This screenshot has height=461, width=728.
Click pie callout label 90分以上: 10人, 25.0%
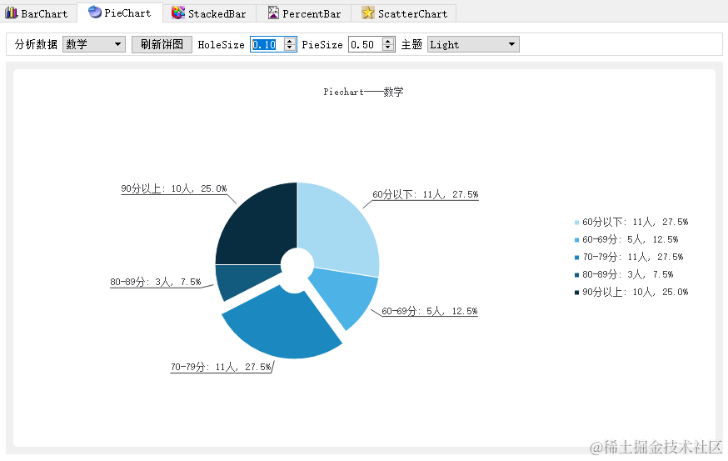tap(174, 188)
